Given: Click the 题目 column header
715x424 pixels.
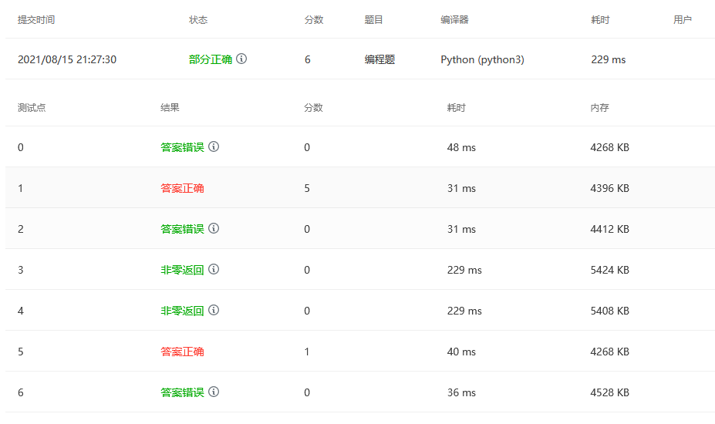Looking at the screenshot, I should coord(373,19).
